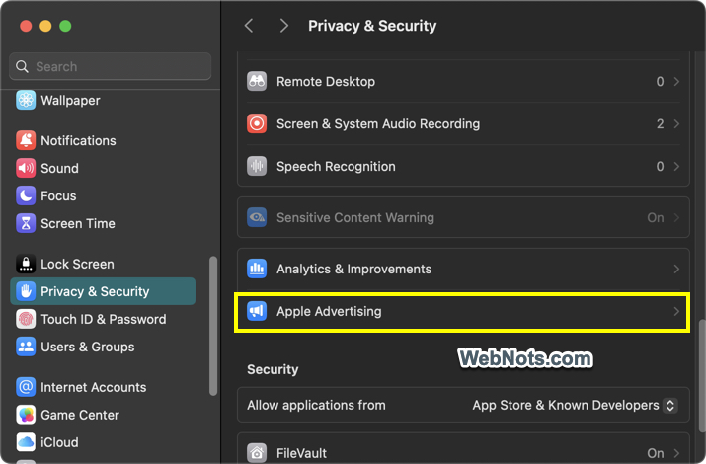Click the Wallpaper flower icon in sidebar

point(26,100)
